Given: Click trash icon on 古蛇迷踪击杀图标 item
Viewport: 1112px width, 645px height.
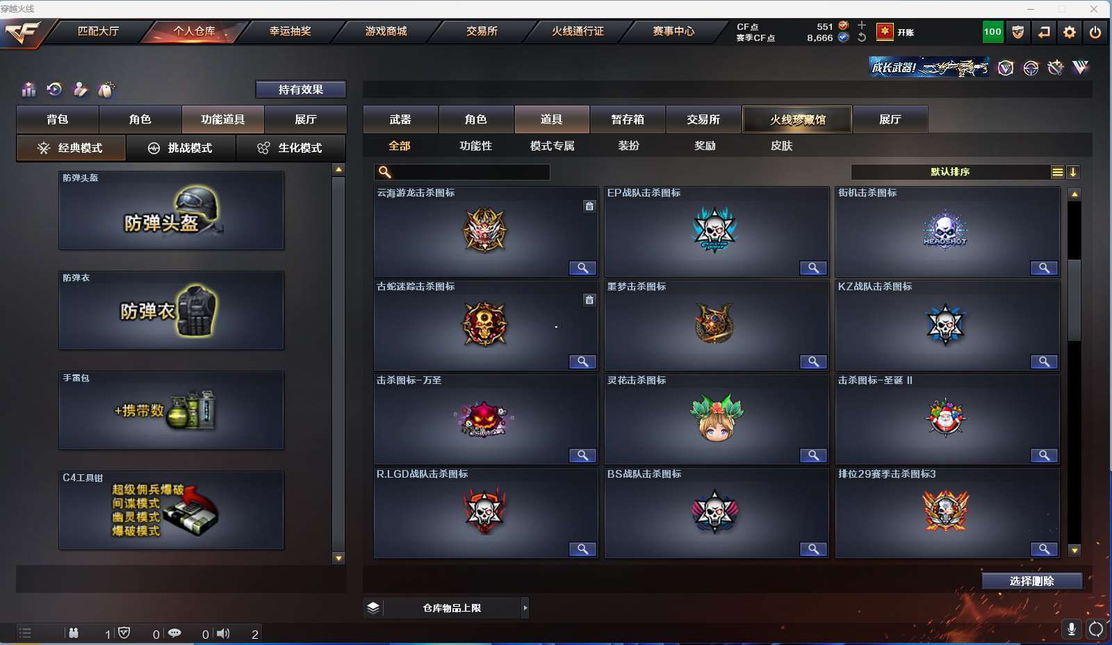Looking at the screenshot, I should (589, 300).
